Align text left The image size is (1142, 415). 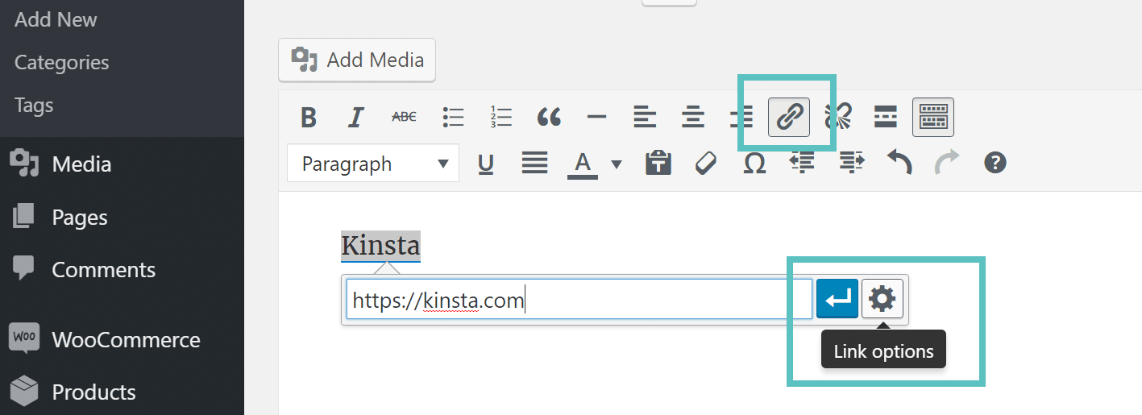pyautogui.click(x=645, y=118)
